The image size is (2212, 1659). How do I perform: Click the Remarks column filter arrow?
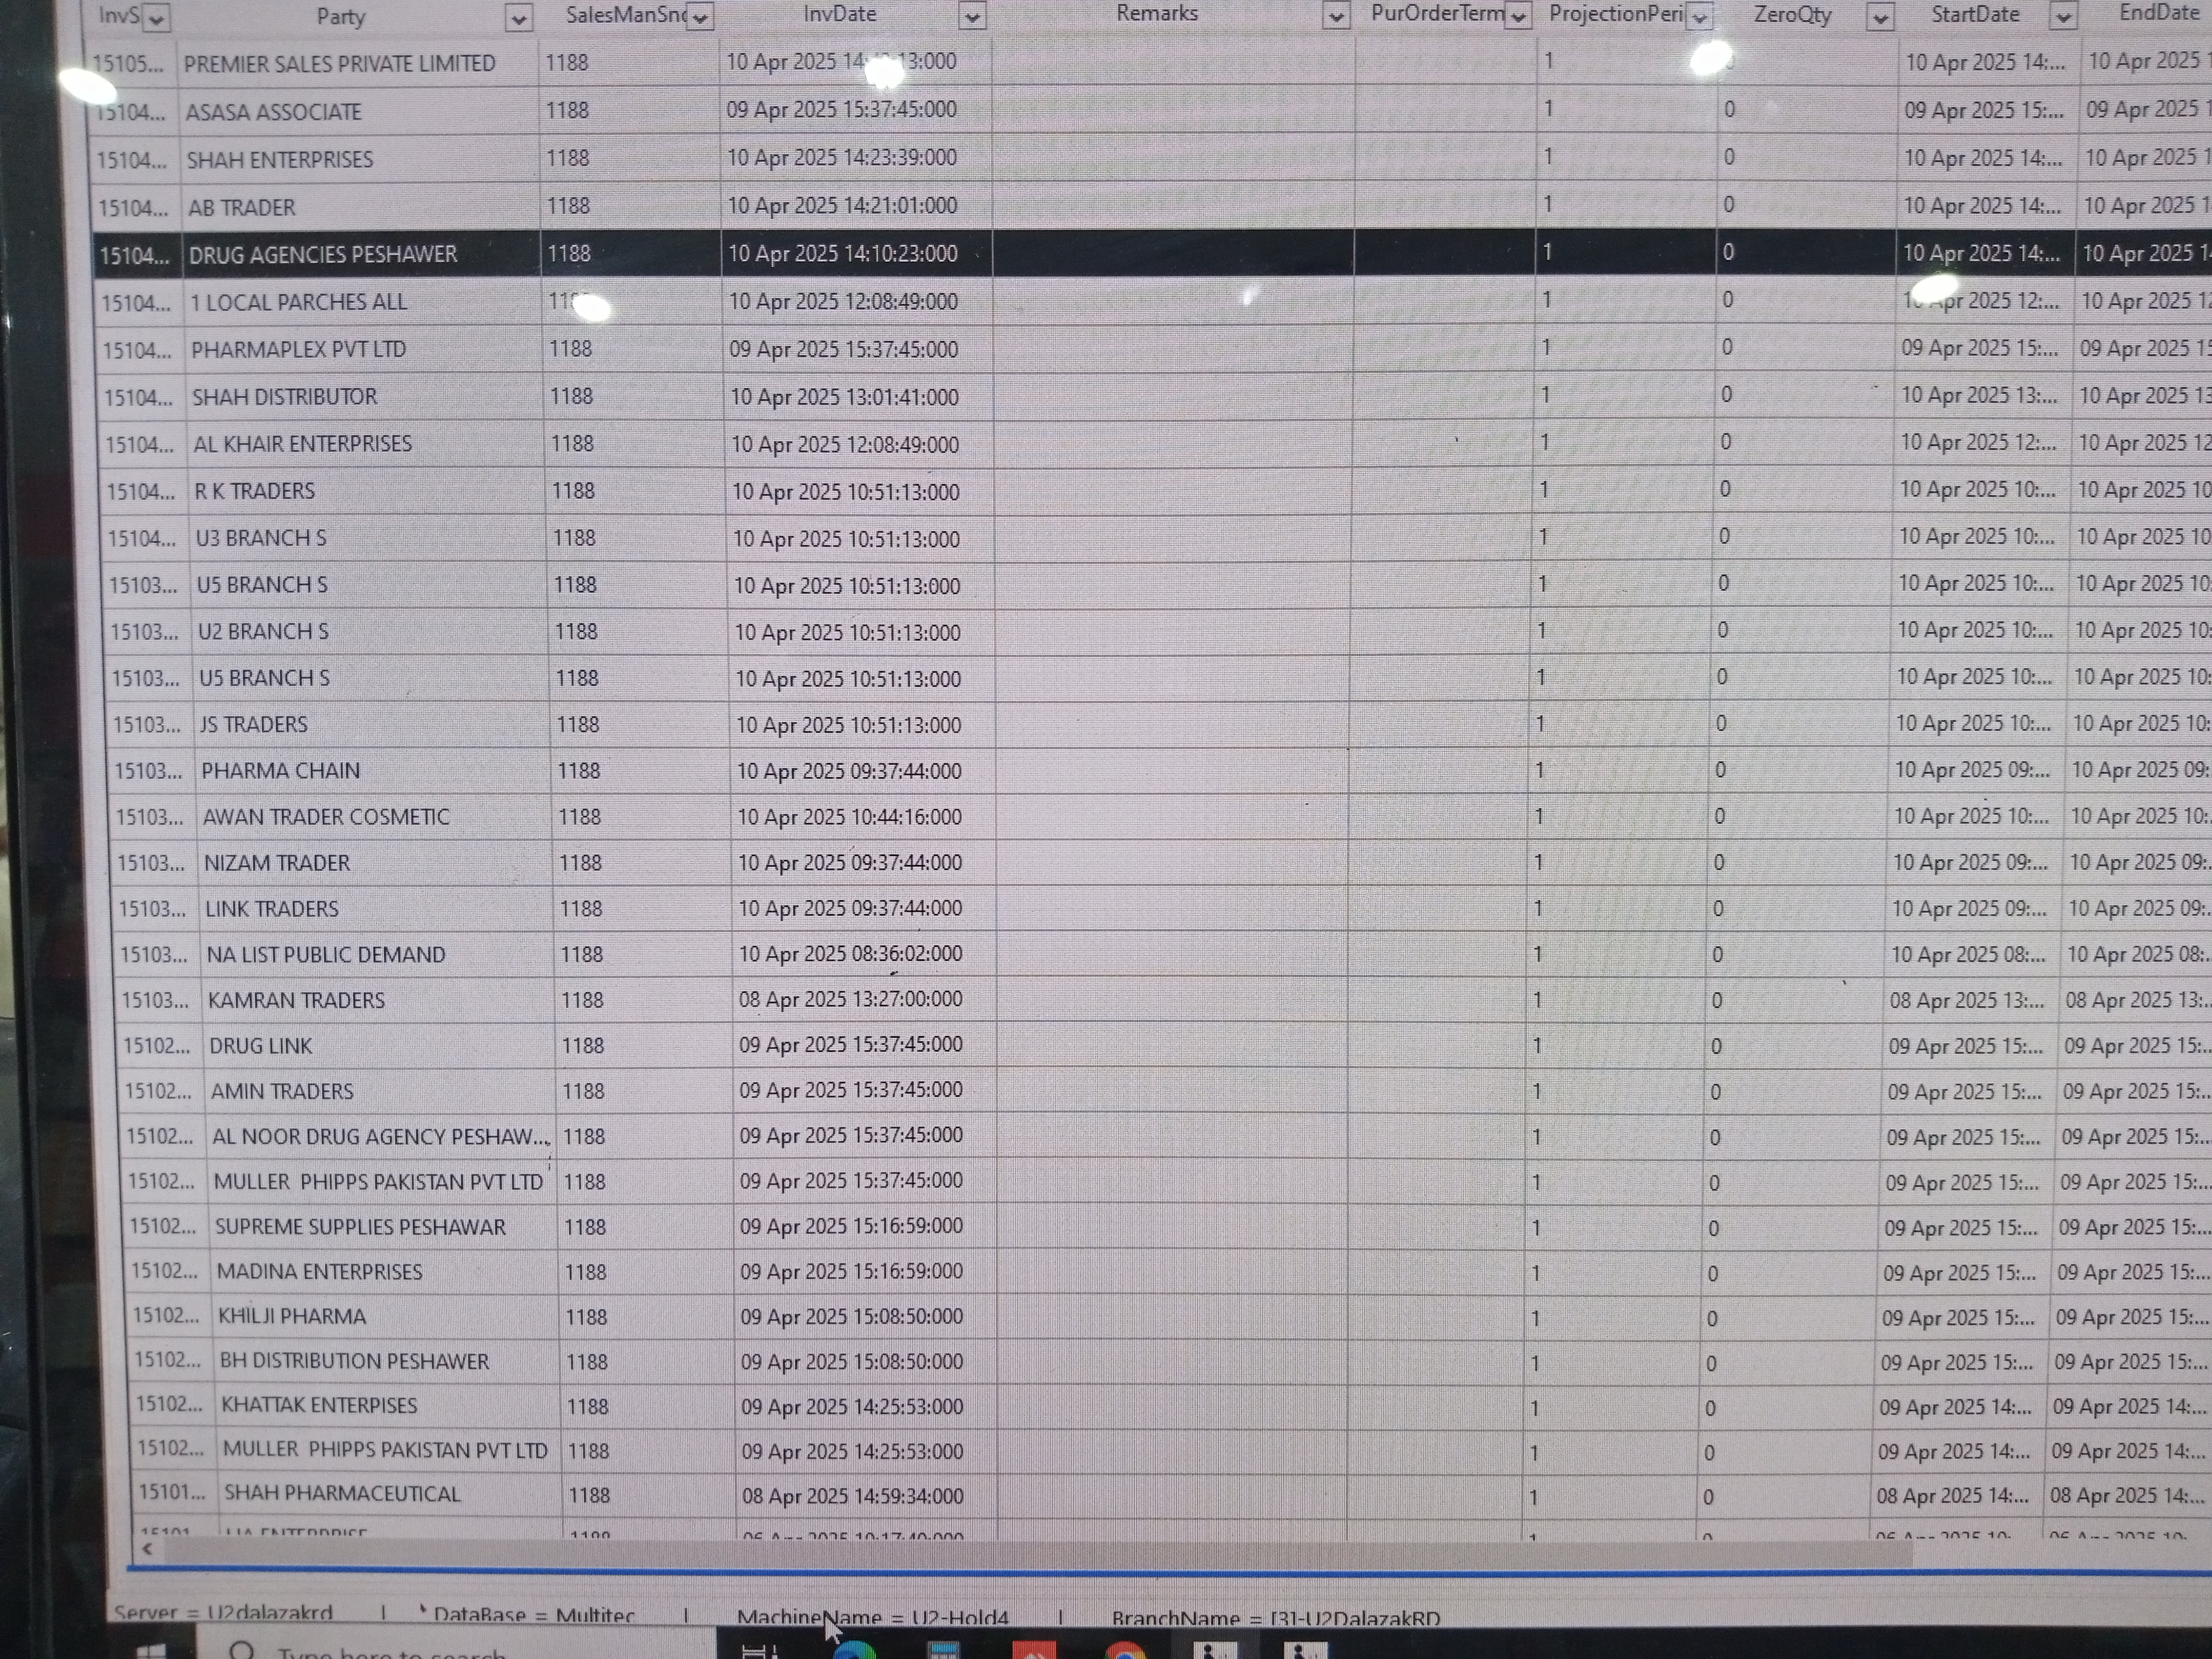click(1335, 16)
